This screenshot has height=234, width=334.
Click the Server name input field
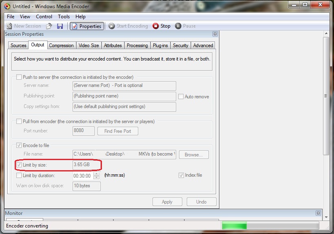[124, 86]
